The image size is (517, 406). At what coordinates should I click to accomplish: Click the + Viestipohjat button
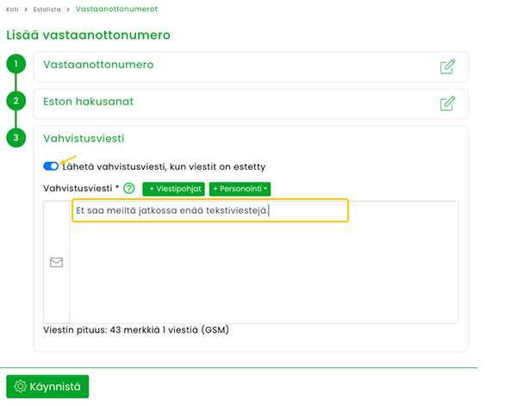pos(173,189)
